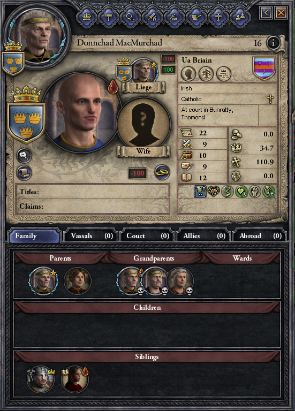Click the scroll icon below the speech bubble
295x411 pixels.
point(24,173)
